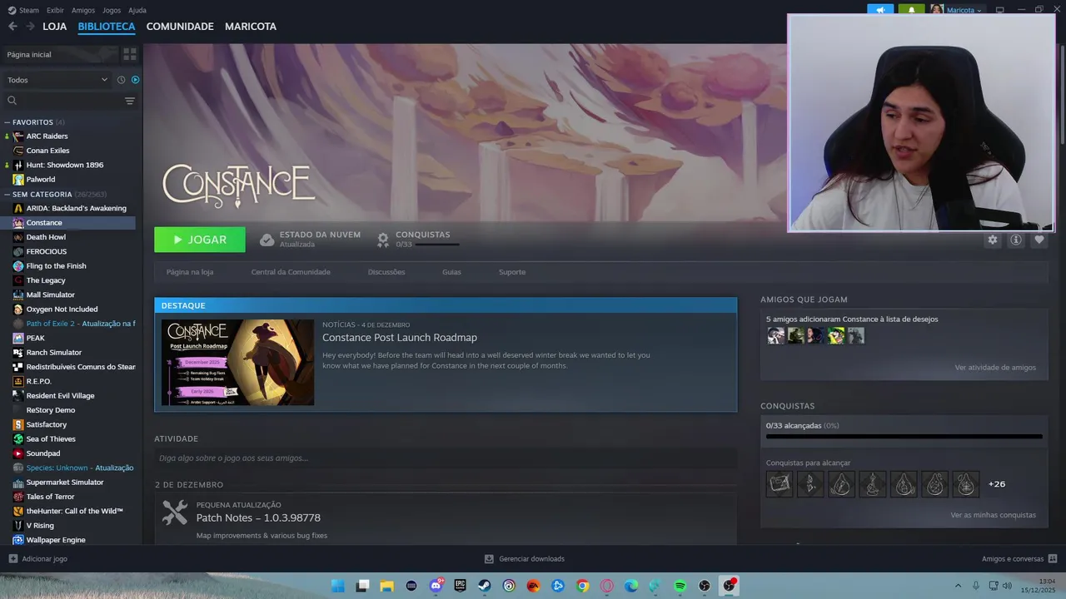Open the Guias link
The image size is (1066, 599).
(451, 272)
